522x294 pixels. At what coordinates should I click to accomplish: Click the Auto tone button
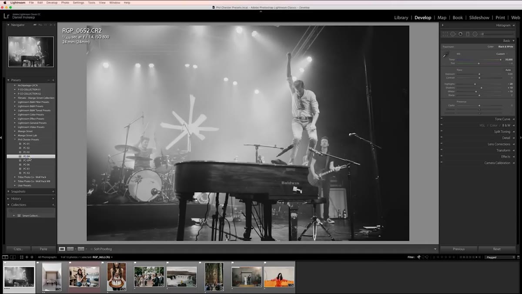click(508, 70)
